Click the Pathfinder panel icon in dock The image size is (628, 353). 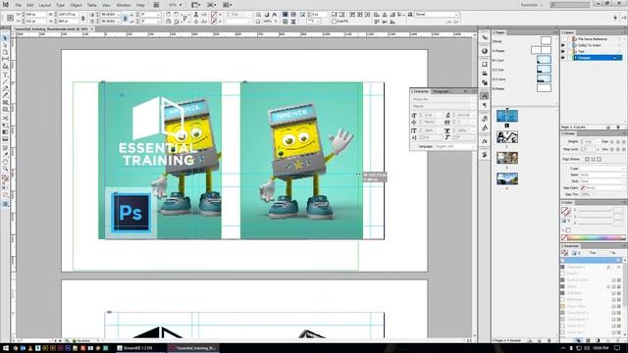[x=485, y=82]
